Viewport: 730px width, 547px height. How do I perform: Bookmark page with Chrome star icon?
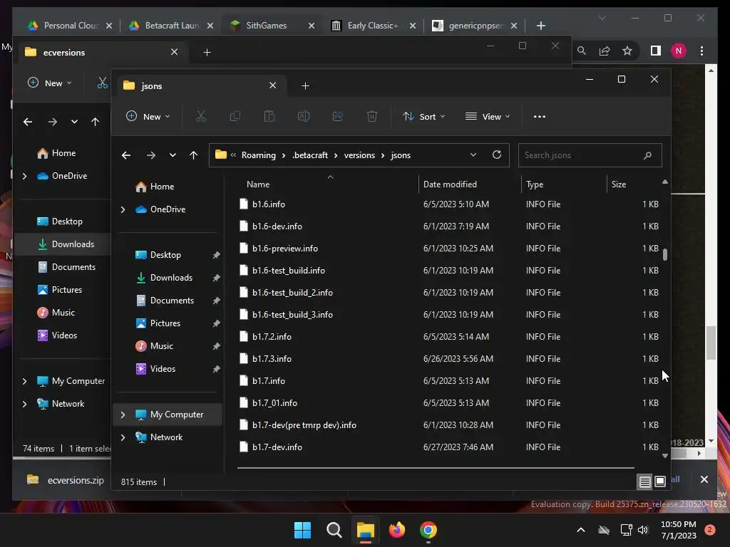point(627,51)
